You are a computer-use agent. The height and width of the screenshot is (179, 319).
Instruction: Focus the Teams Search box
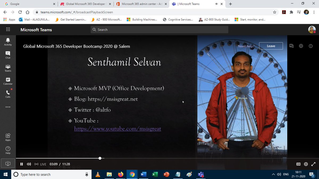[x=159, y=30]
